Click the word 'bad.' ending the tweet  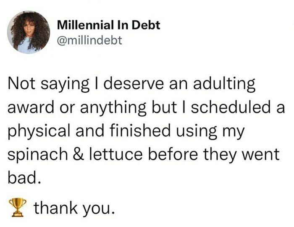(24, 178)
